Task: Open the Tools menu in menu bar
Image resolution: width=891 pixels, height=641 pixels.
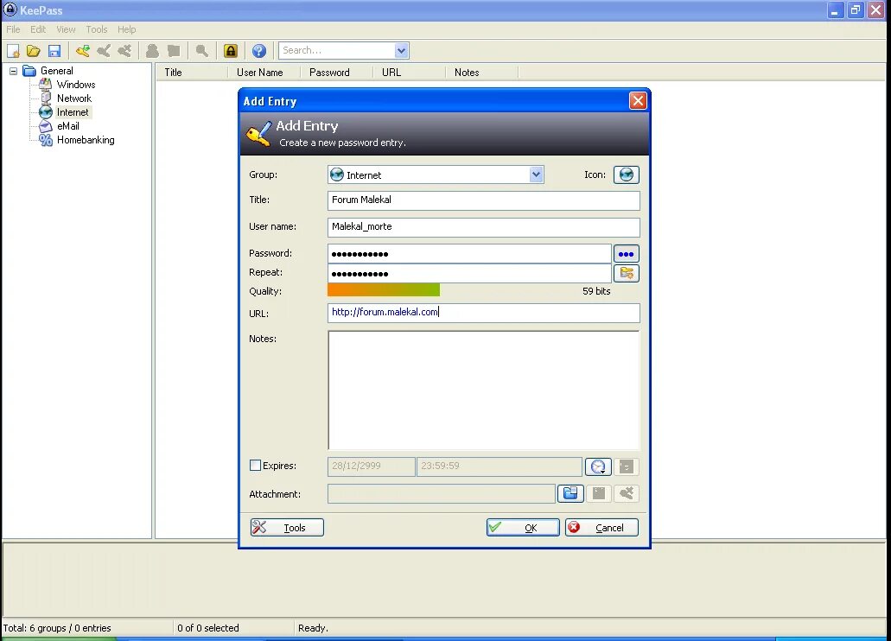Action: (x=97, y=29)
